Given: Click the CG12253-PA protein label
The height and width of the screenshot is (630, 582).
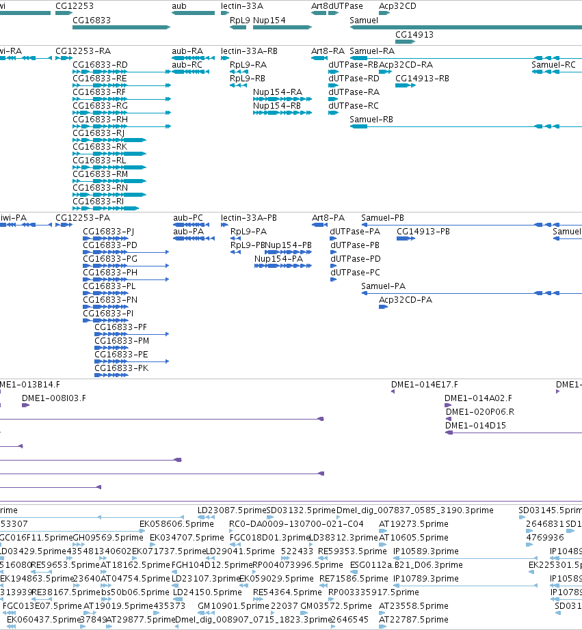Looking at the screenshot, I should [x=83, y=218].
